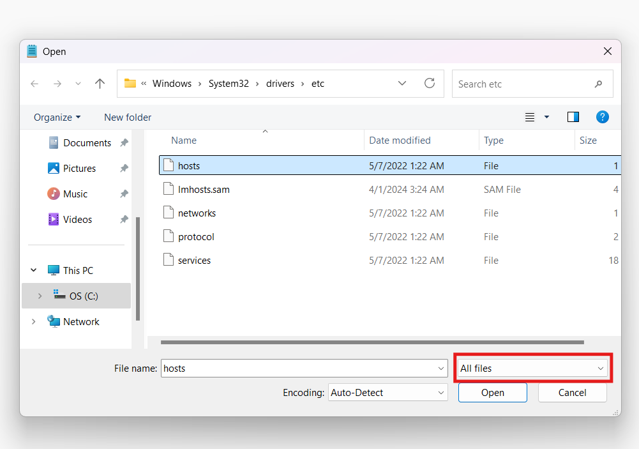This screenshot has height=449, width=639.
Task: Unpin Documents using its pin icon
Action: coord(124,142)
